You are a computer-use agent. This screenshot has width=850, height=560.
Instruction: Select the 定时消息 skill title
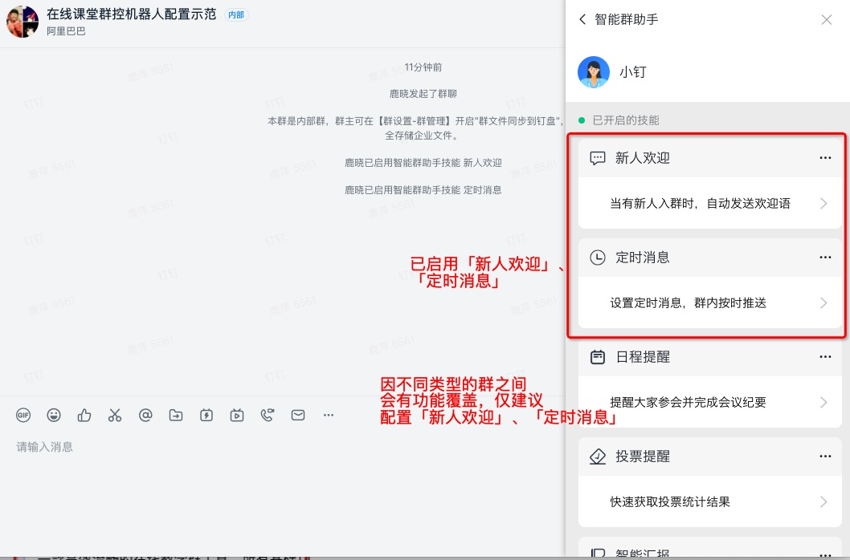pos(643,258)
